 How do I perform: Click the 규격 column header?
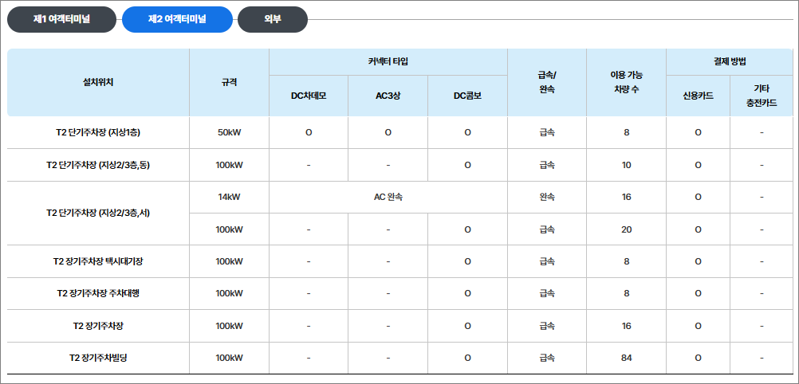230,83
